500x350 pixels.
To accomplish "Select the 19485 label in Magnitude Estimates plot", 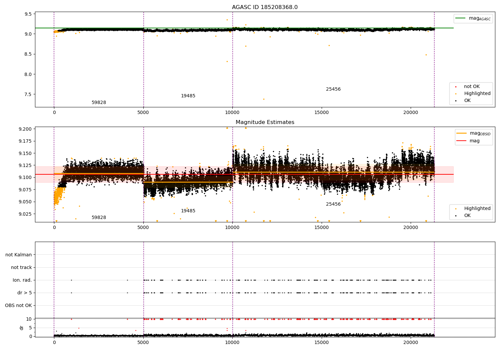I will [188, 211].
